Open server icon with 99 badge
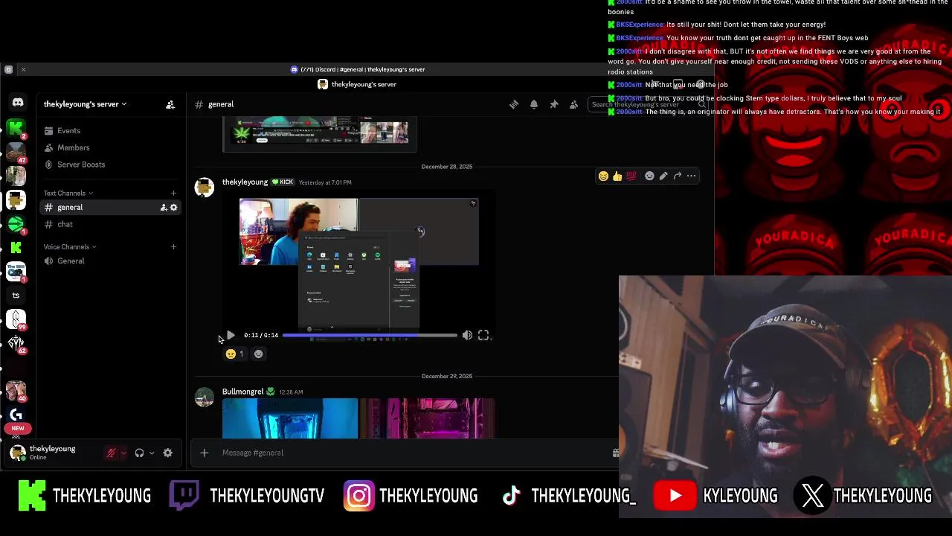 pos(16,319)
